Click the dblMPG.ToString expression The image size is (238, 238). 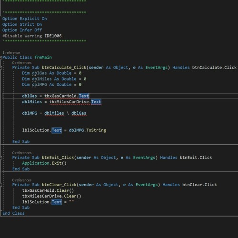point(88,130)
